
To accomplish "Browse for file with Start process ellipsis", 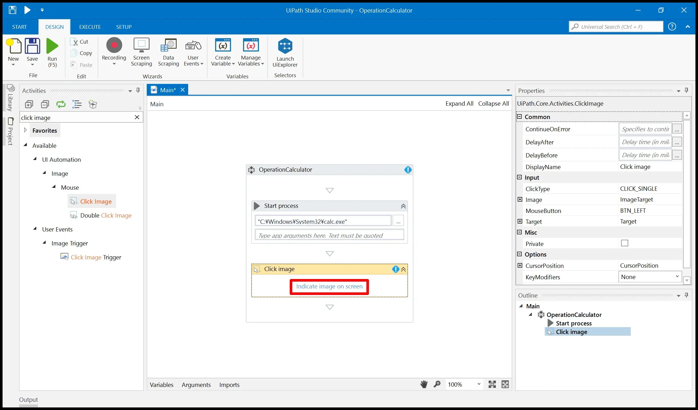I will click(398, 221).
